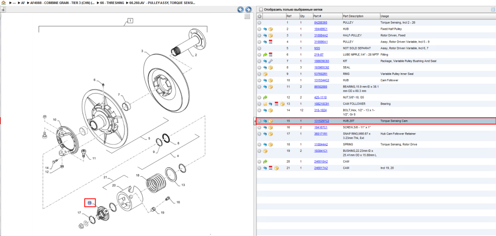496x236 pixels.
Task: Navigate to the AF breadcrumb
Action: pos(23,2)
